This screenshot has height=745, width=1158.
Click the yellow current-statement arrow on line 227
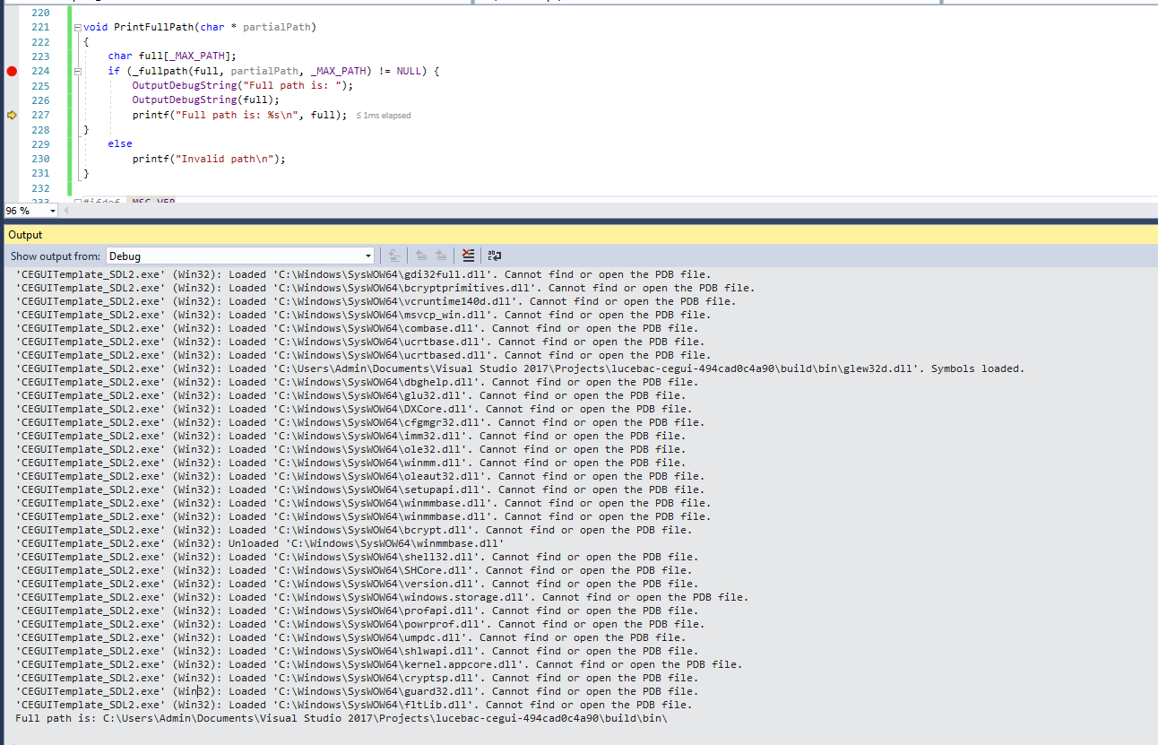12,115
